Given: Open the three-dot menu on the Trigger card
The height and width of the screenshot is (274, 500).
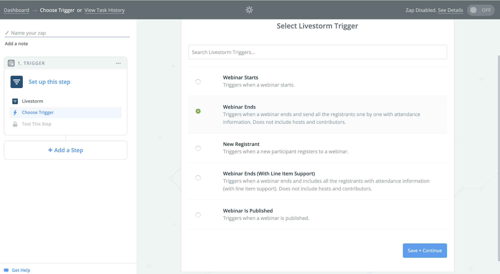Looking at the screenshot, I should pyautogui.click(x=118, y=63).
